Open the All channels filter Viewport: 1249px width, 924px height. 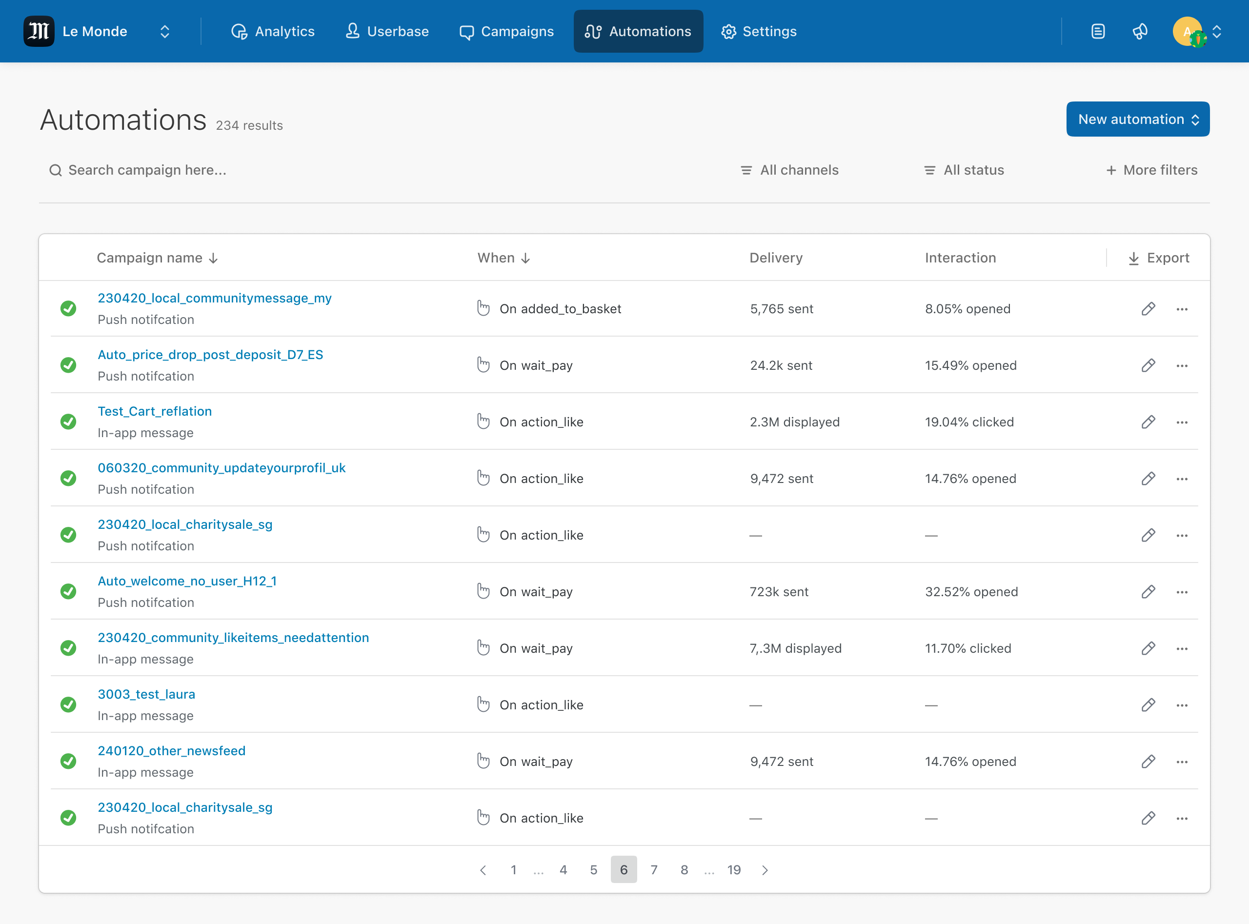point(788,170)
